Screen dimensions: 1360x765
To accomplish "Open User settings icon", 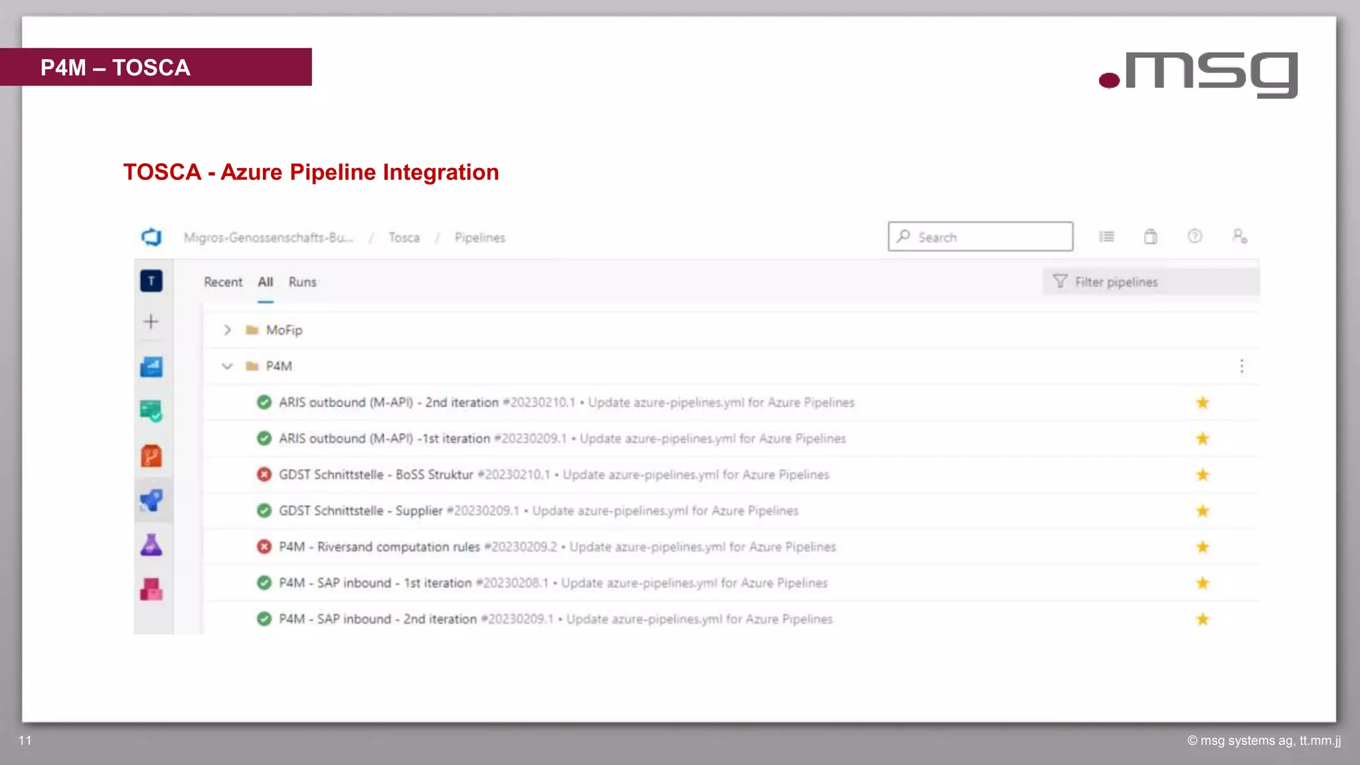I will 1239,236.
